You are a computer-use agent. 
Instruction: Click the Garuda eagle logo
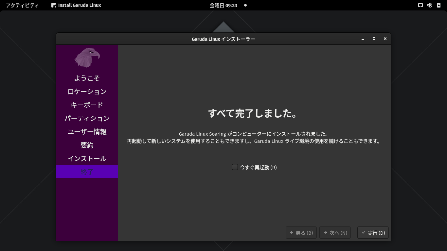(87, 58)
